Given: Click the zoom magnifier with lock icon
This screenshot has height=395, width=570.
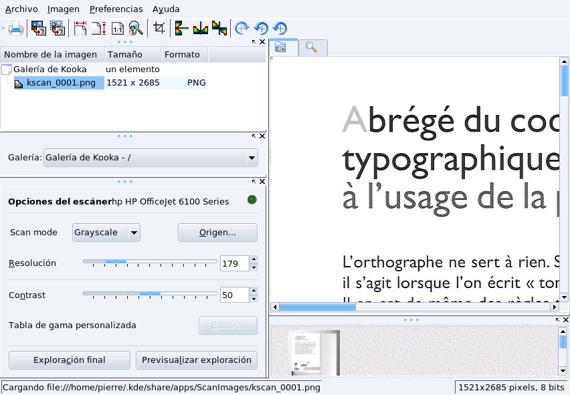Looking at the screenshot, I should [136, 29].
